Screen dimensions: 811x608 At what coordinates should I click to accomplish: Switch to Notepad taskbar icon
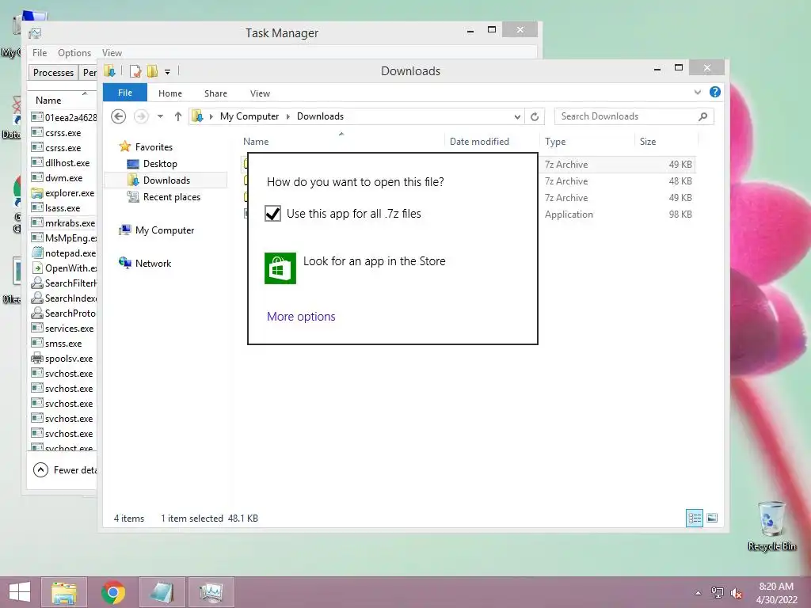tap(162, 592)
